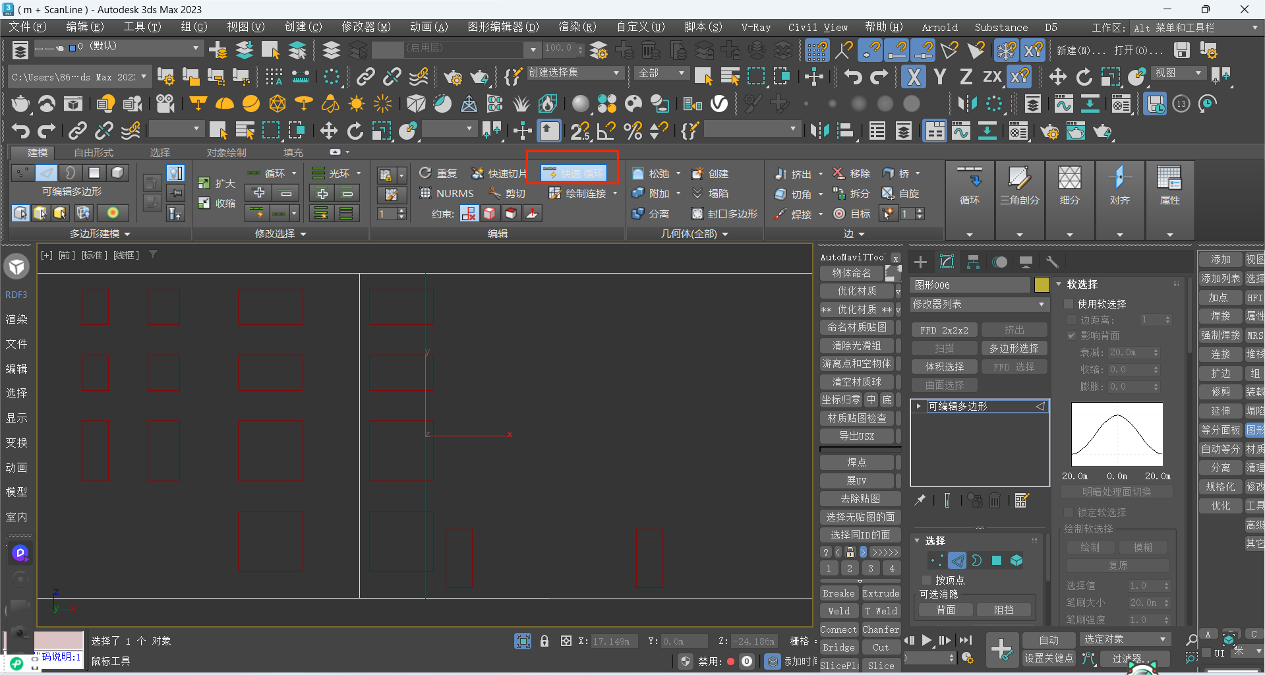Image resolution: width=1265 pixels, height=675 pixels.
Task: Remove modifier from stack trash icon
Action: [995, 500]
